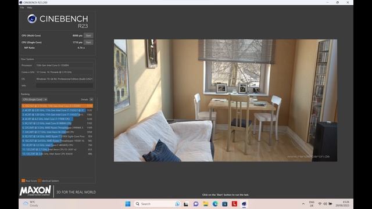Screen dimensions: 372x209
Task: Click into the empty Info field
Action: click(65, 85)
